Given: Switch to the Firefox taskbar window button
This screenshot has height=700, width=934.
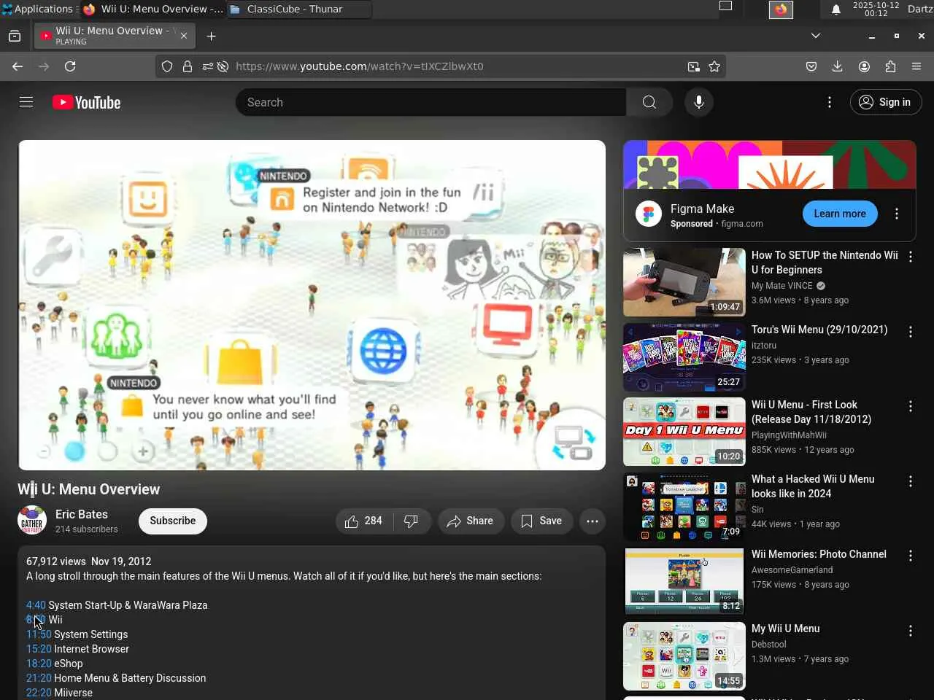Looking at the screenshot, I should pyautogui.click(x=153, y=9).
